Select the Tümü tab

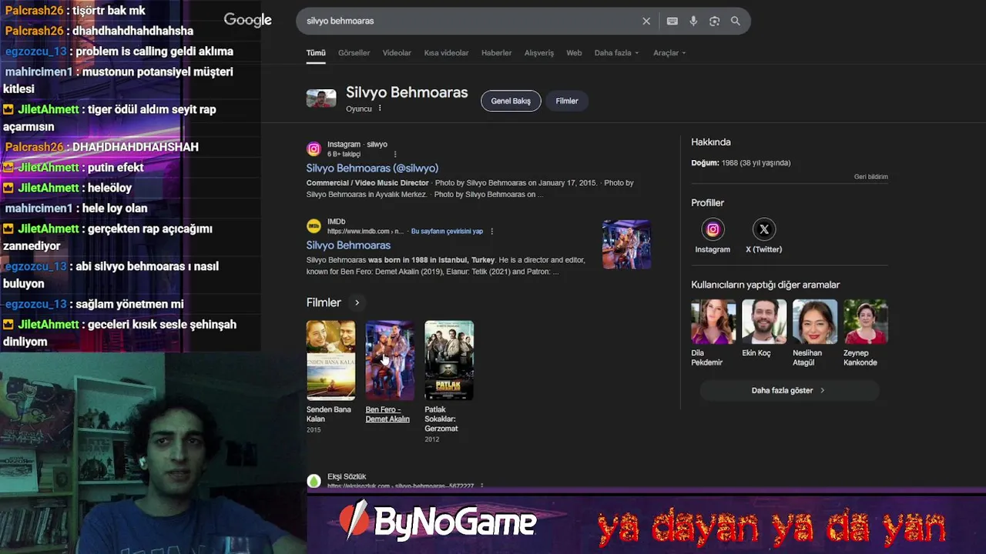coord(316,53)
